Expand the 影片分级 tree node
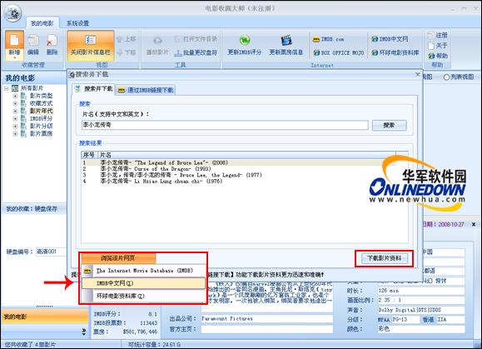This screenshot has width=482, height=349. tap(15, 126)
